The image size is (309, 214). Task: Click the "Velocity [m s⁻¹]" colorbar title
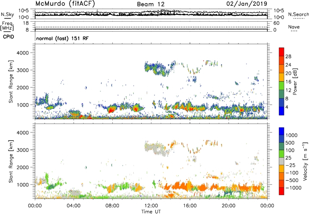[305, 161]
